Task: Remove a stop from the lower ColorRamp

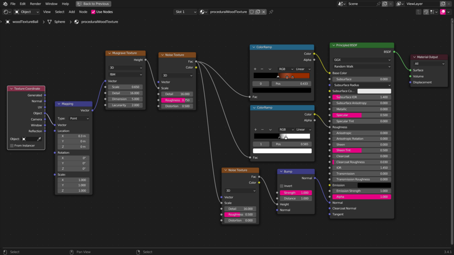Action: [x=262, y=130]
